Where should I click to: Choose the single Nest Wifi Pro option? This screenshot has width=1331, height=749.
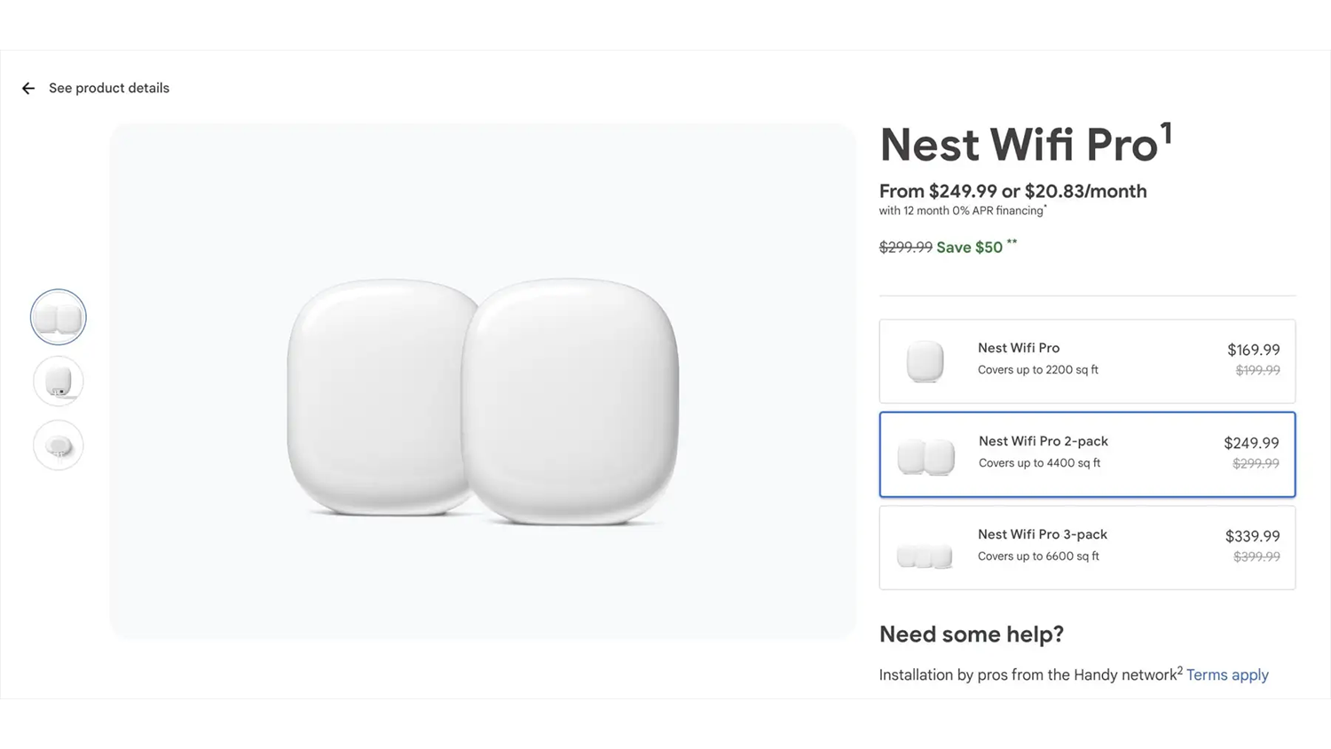[1087, 361]
